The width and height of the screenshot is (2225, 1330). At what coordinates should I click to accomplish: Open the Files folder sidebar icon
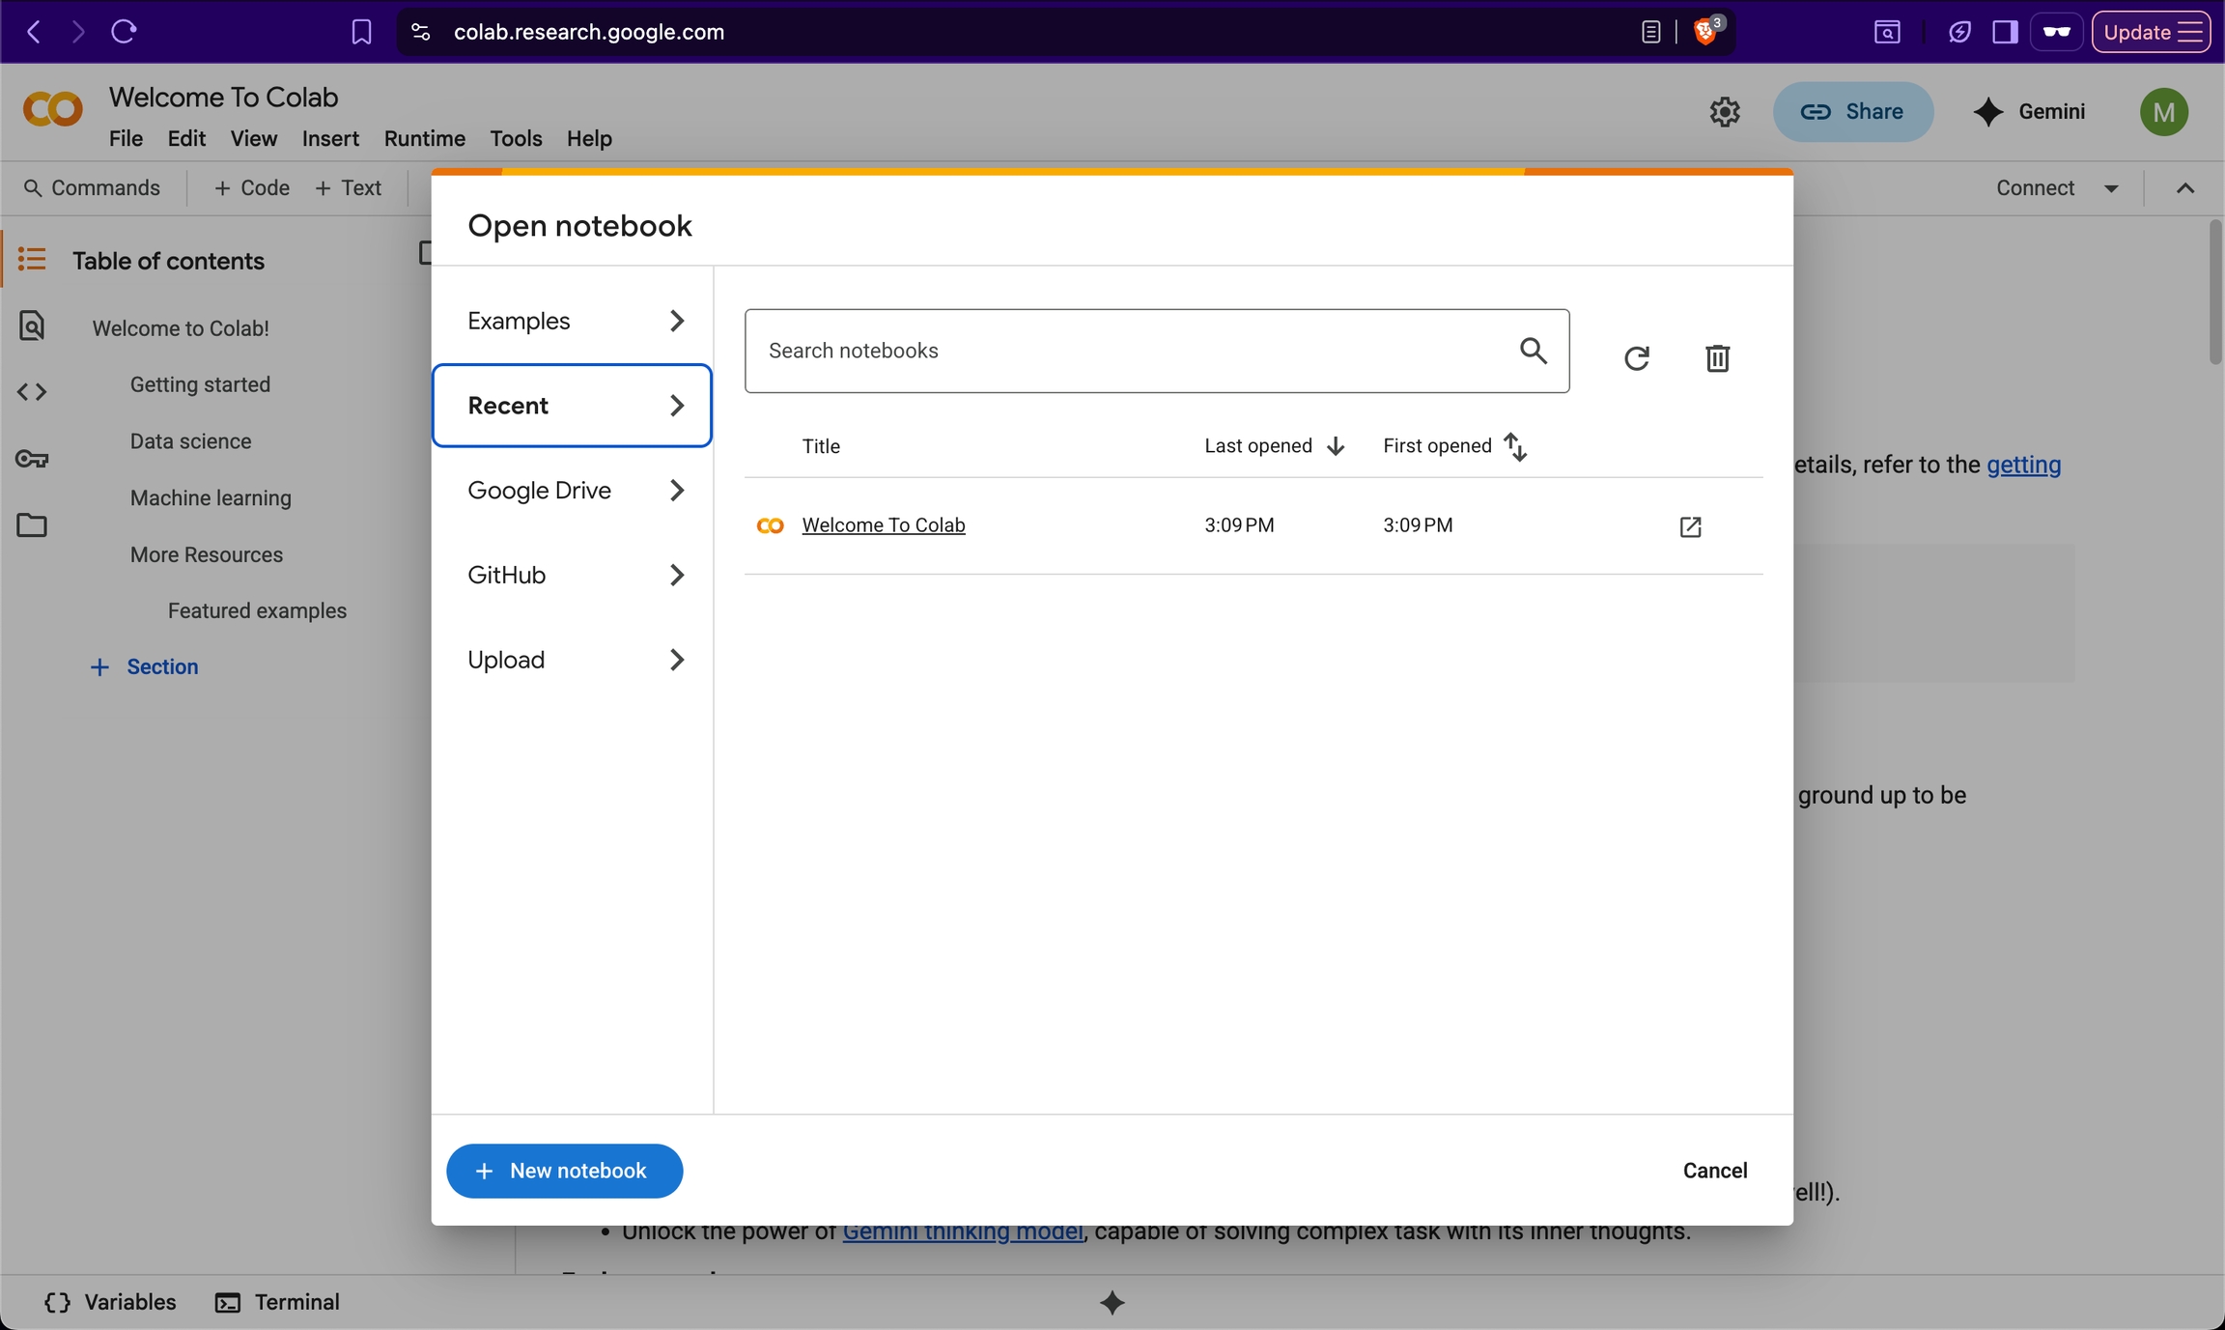point(32,525)
